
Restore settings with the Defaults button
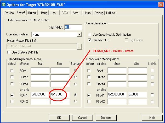coord(106,118)
